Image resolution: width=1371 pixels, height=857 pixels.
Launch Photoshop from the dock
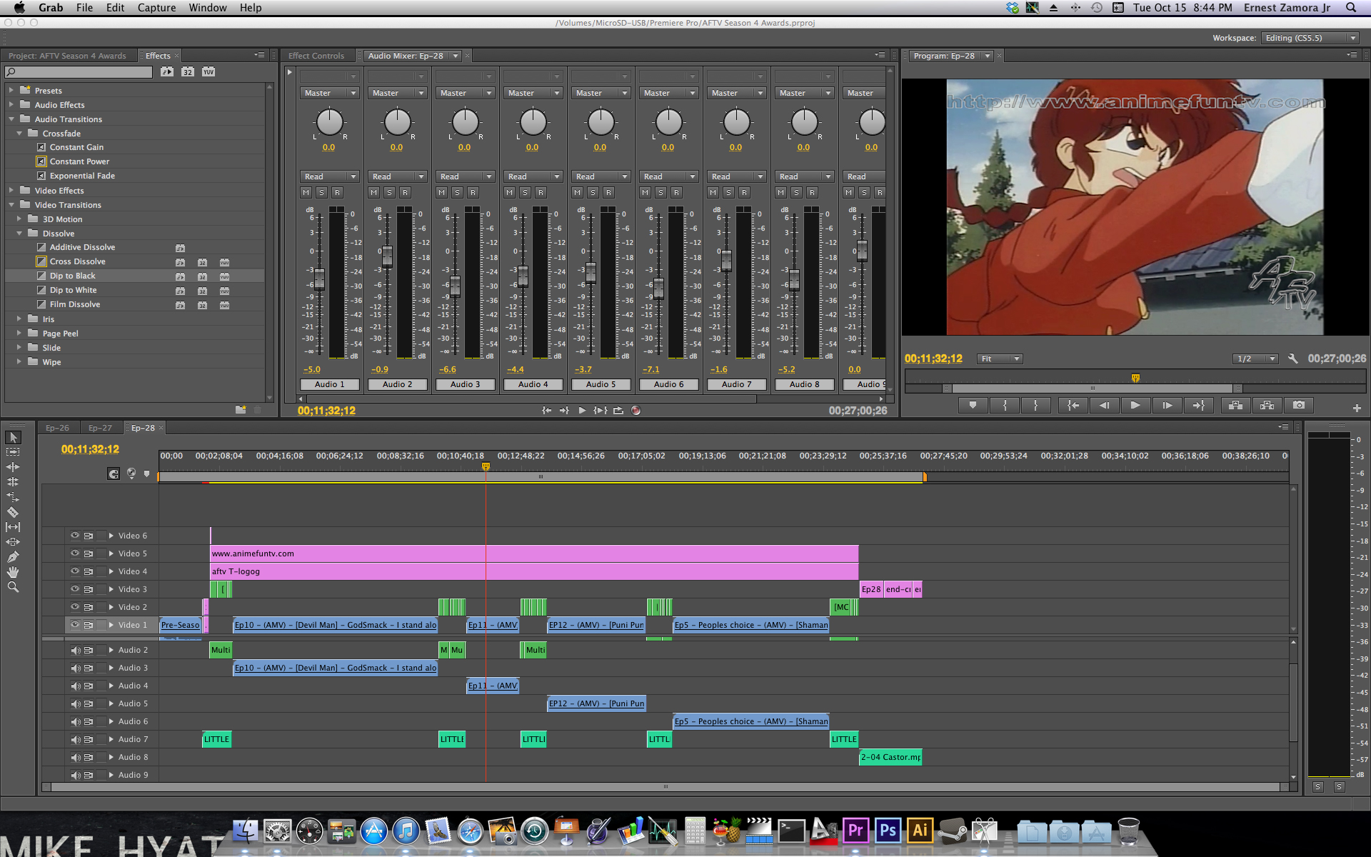coord(888,831)
